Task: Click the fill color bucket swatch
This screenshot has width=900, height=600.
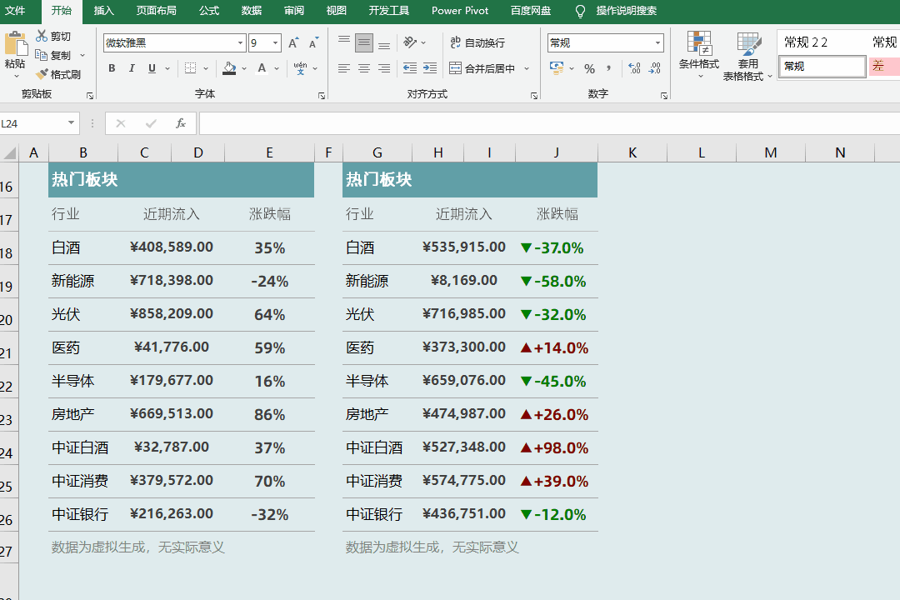Action: point(229,68)
